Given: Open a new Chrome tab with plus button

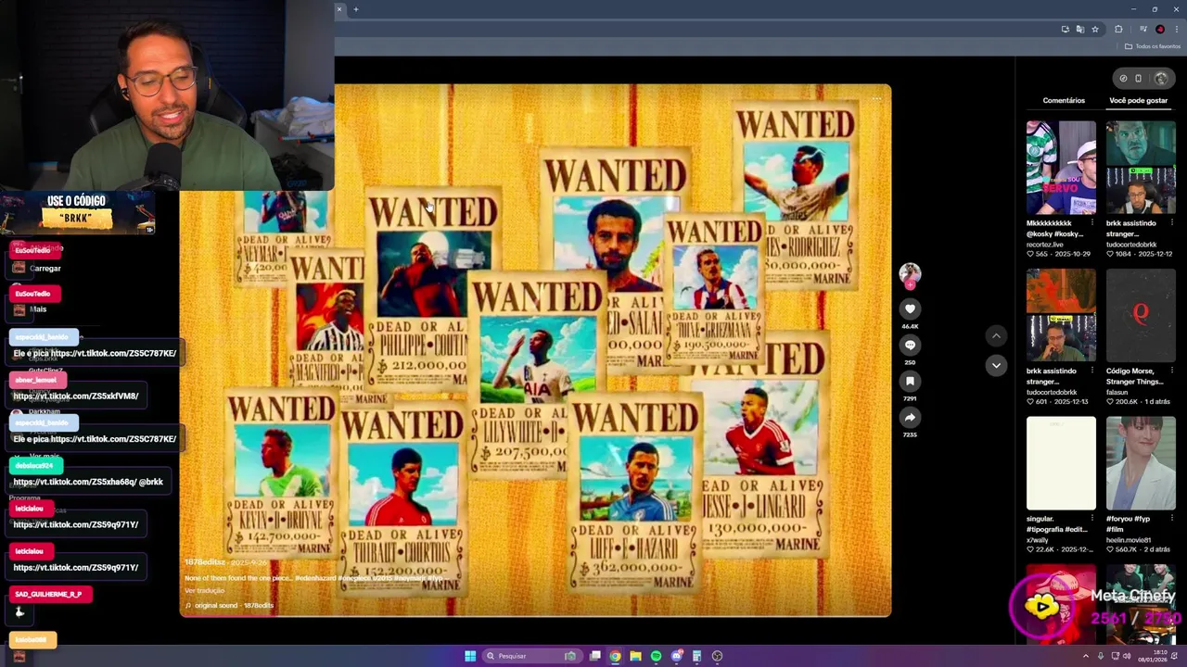Looking at the screenshot, I should coord(355,9).
